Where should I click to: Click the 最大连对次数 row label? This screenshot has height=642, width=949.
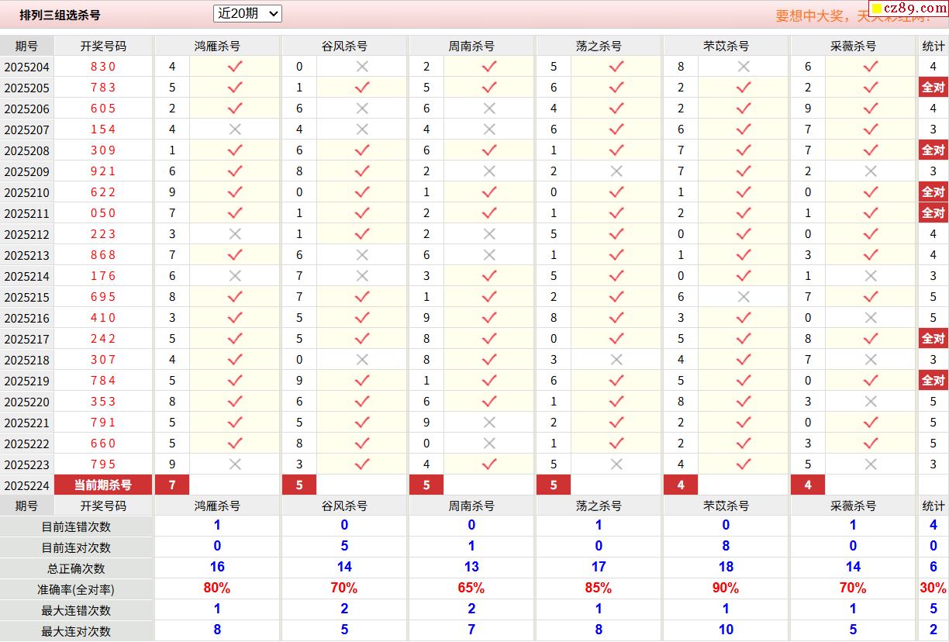[76, 631]
